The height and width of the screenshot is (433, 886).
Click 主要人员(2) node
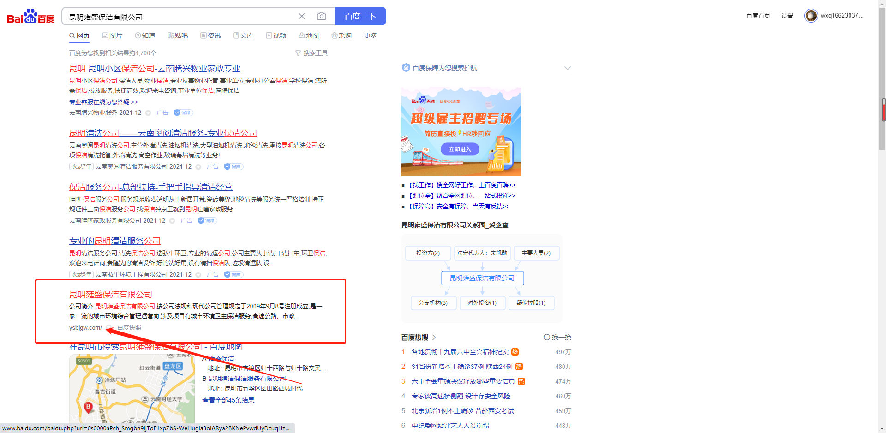[536, 253]
